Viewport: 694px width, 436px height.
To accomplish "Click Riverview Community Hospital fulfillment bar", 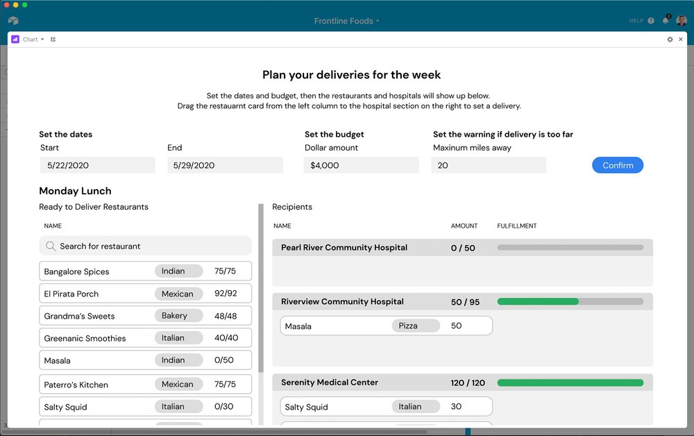I will point(570,301).
